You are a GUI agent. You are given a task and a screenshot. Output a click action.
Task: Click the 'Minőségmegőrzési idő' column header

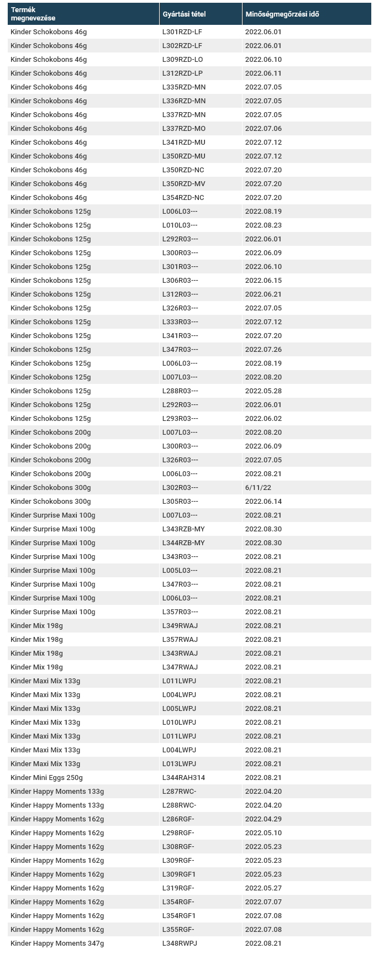282,14
